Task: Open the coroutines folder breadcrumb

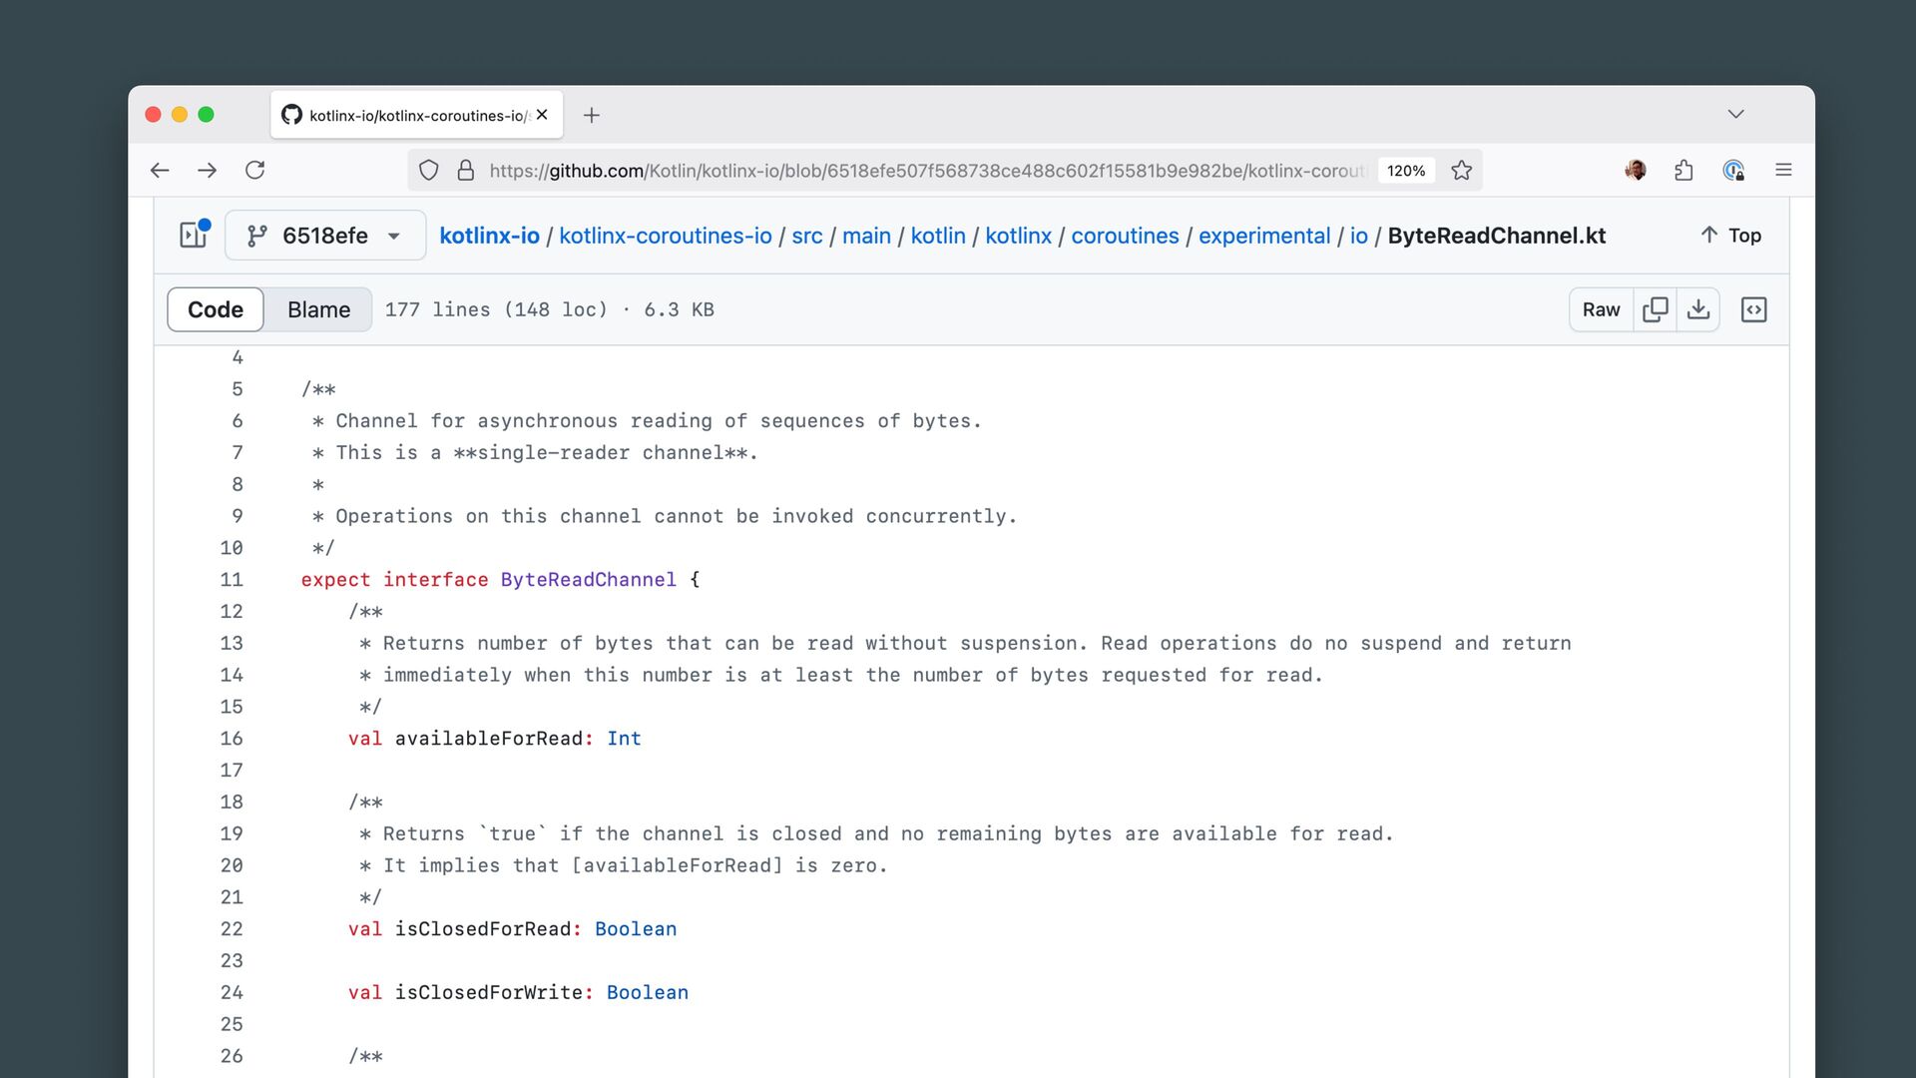Action: click(x=1126, y=236)
